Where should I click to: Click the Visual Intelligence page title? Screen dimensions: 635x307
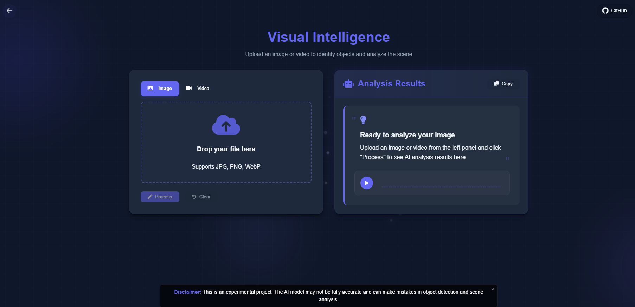point(328,37)
